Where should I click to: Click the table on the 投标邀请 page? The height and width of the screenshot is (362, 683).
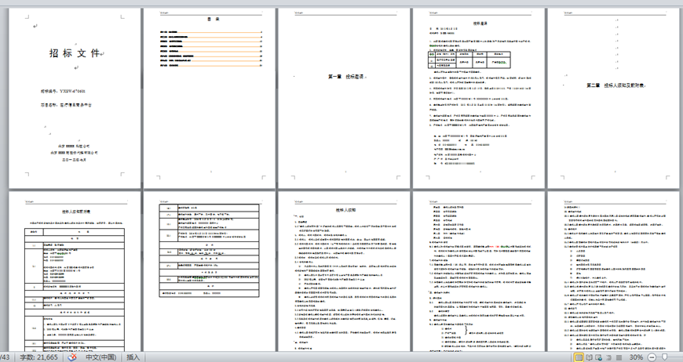click(x=469, y=60)
